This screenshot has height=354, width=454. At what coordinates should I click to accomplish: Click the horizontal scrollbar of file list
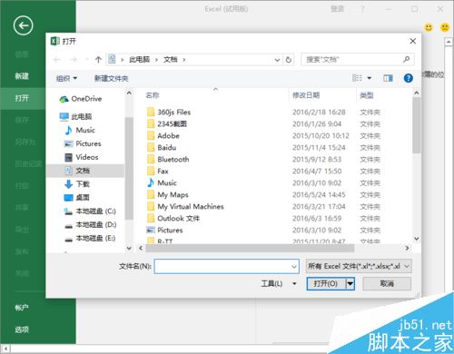click(250, 249)
